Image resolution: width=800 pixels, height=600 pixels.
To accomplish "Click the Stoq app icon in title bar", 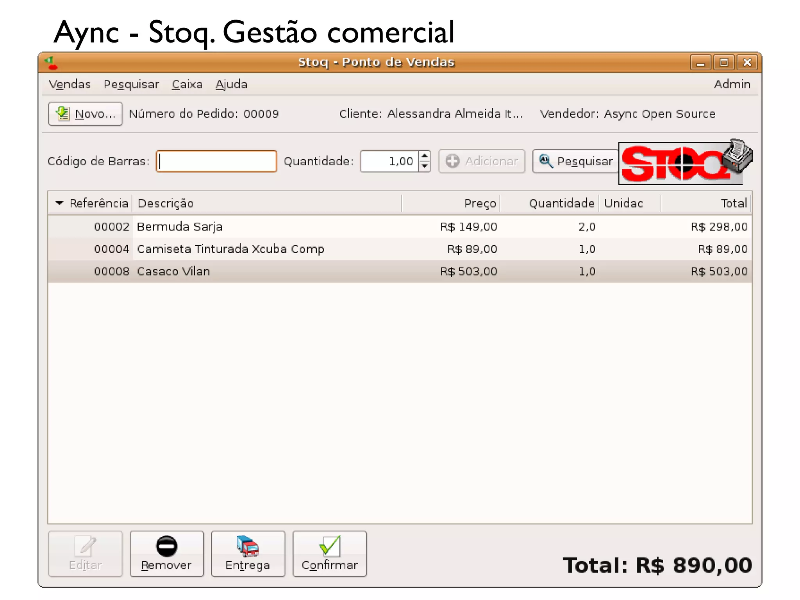I will (x=51, y=62).
